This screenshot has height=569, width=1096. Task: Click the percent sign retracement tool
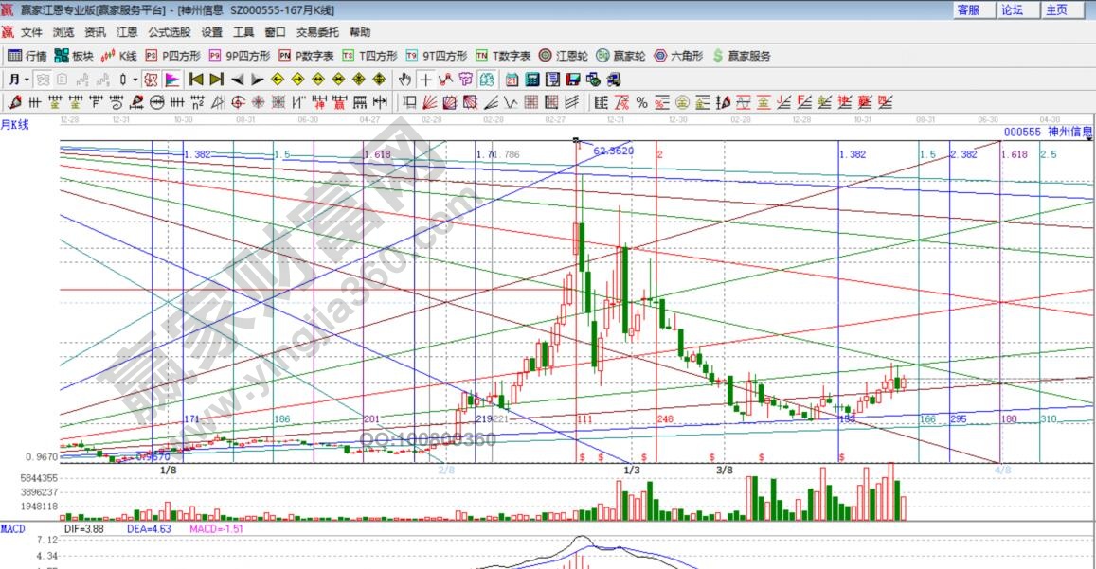click(641, 102)
